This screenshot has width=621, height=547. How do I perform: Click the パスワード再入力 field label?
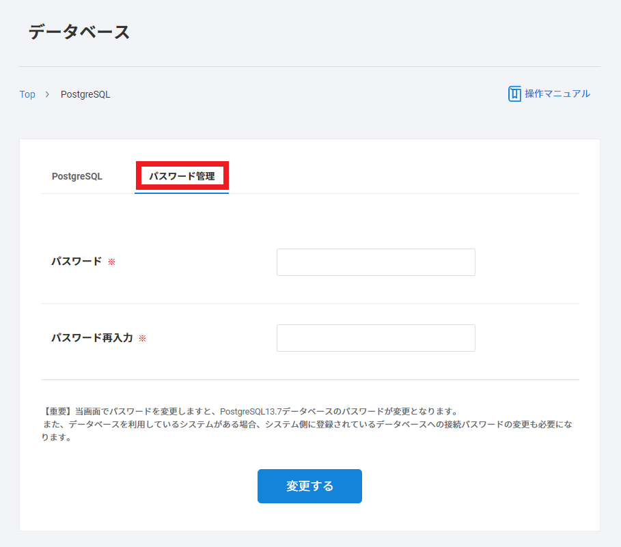(92, 337)
